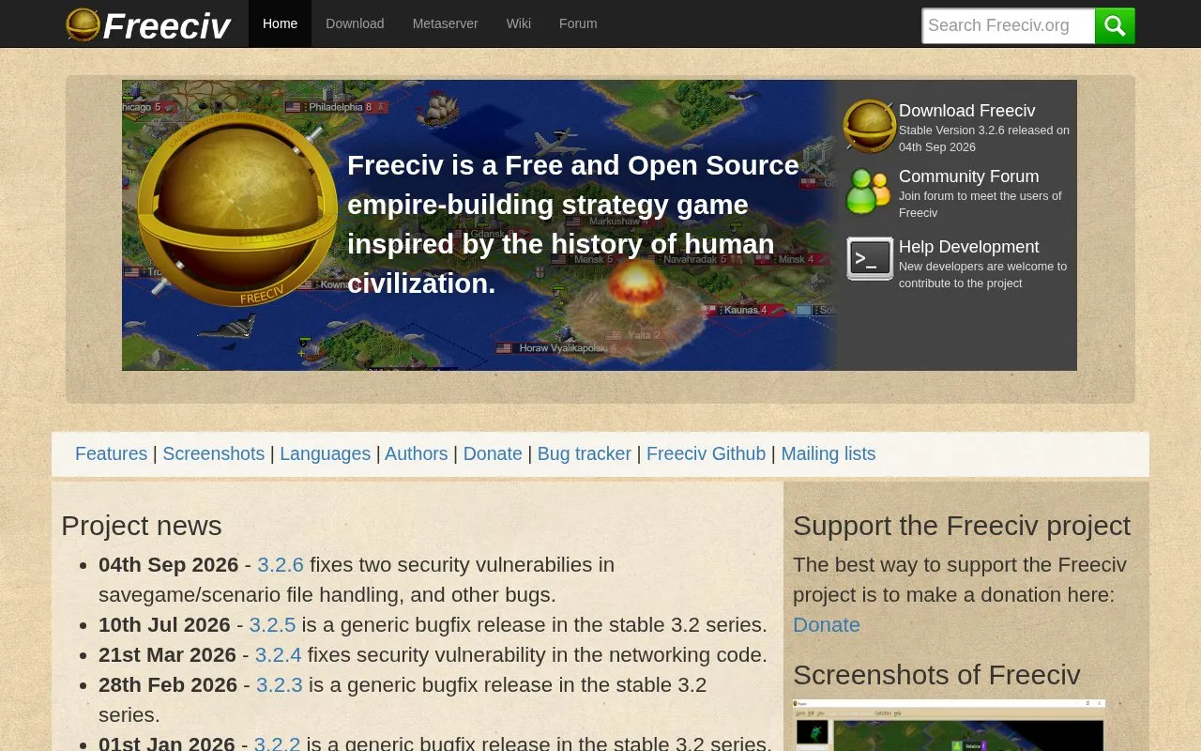Go to the Metaserver page
The height and width of the screenshot is (751, 1201).
pos(445,23)
